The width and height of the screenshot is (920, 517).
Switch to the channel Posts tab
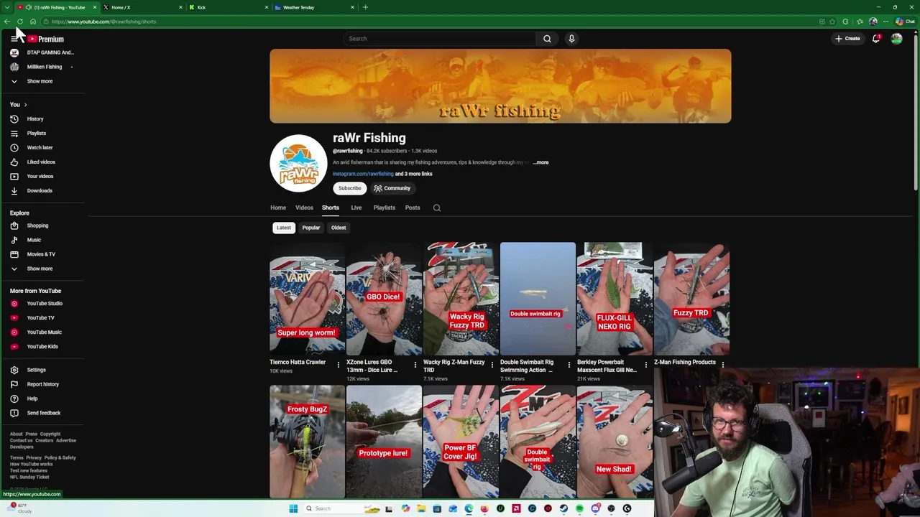point(413,208)
